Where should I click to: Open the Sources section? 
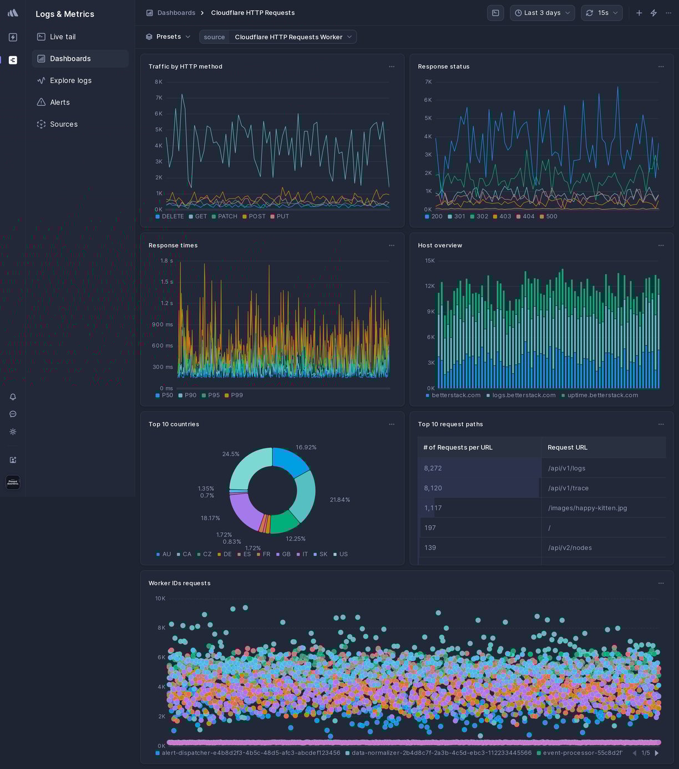click(x=63, y=124)
